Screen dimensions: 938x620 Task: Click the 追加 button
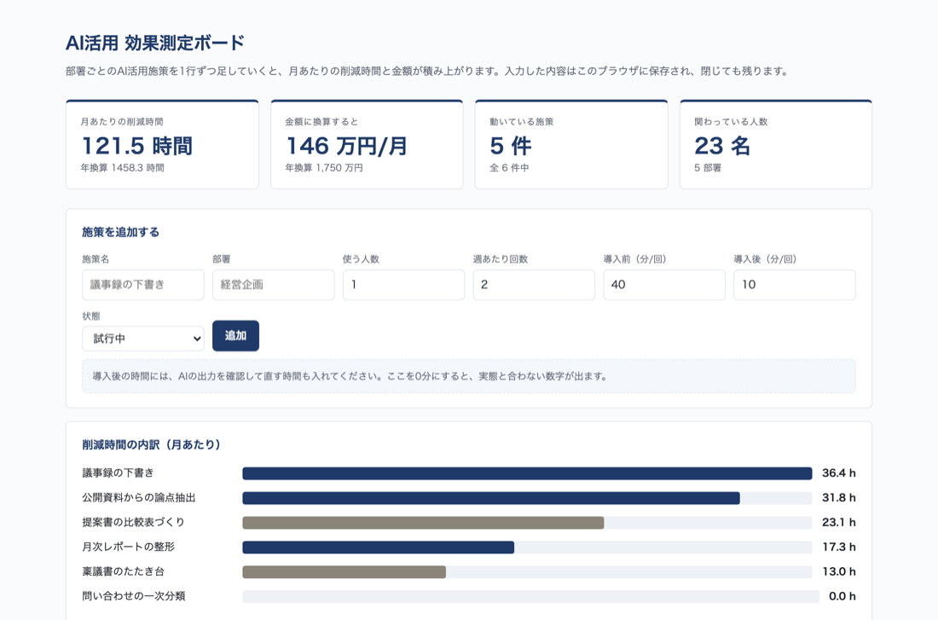click(235, 336)
